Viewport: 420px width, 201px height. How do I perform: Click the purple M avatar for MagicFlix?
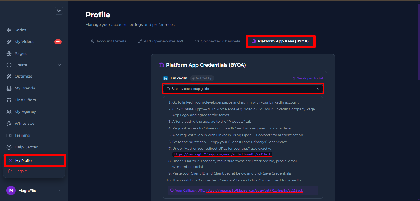[11, 191]
